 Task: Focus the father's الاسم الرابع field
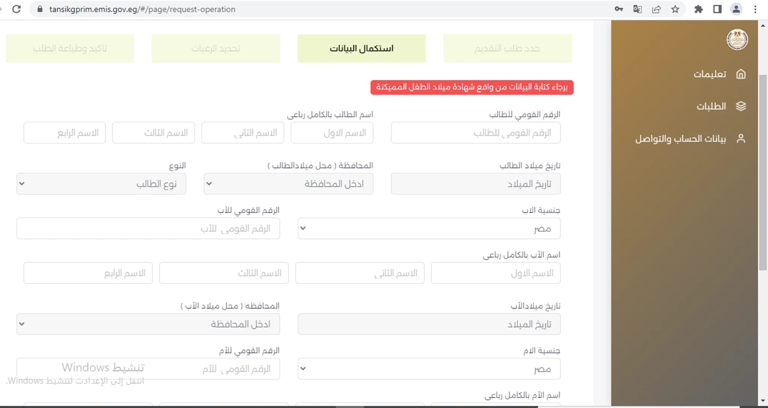(88, 273)
